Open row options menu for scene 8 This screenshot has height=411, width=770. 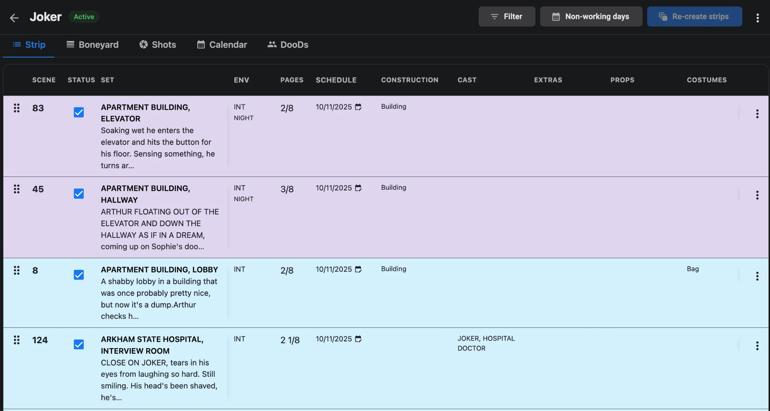pos(757,276)
